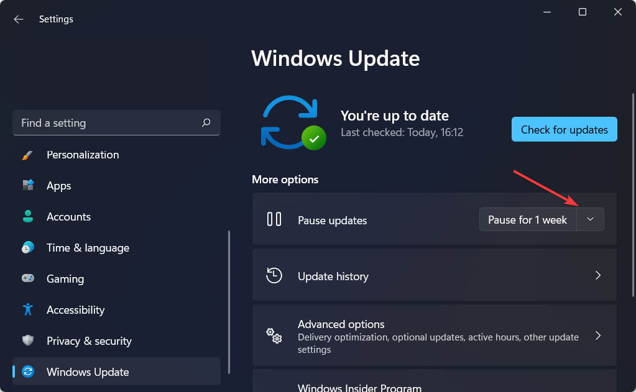Go back with the Settings back arrow
Viewport: 636px width, 392px height.
tap(18, 19)
